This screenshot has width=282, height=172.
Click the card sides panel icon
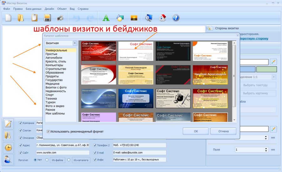(210, 28)
